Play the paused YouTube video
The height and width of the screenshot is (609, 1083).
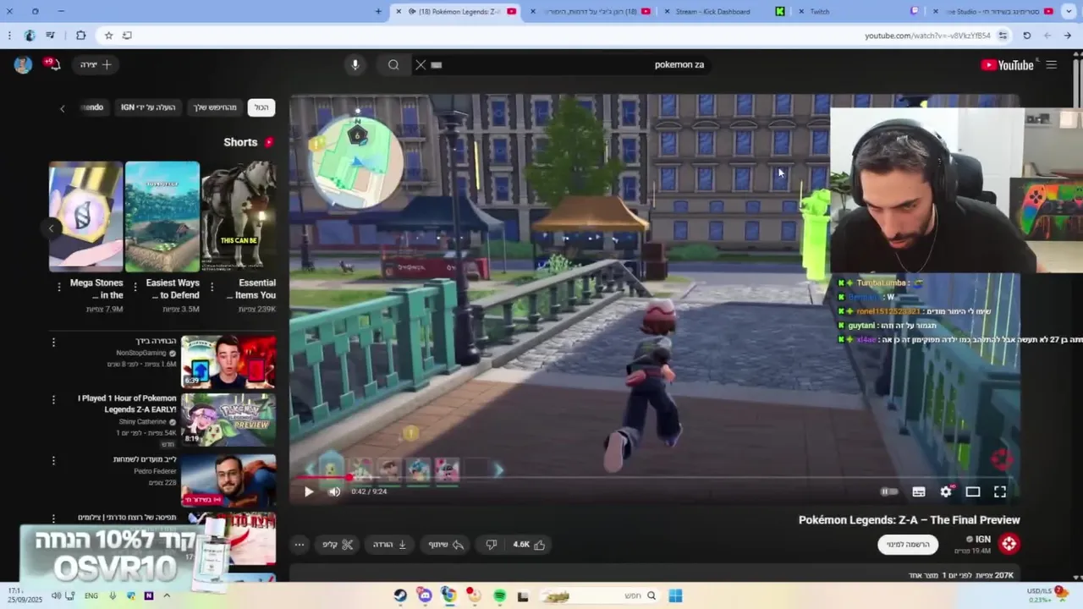tap(309, 491)
